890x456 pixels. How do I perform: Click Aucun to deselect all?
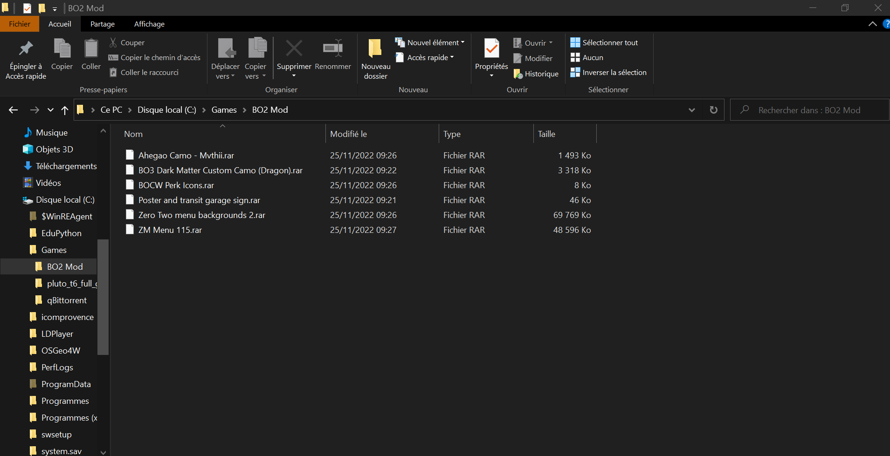(x=586, y=57)
